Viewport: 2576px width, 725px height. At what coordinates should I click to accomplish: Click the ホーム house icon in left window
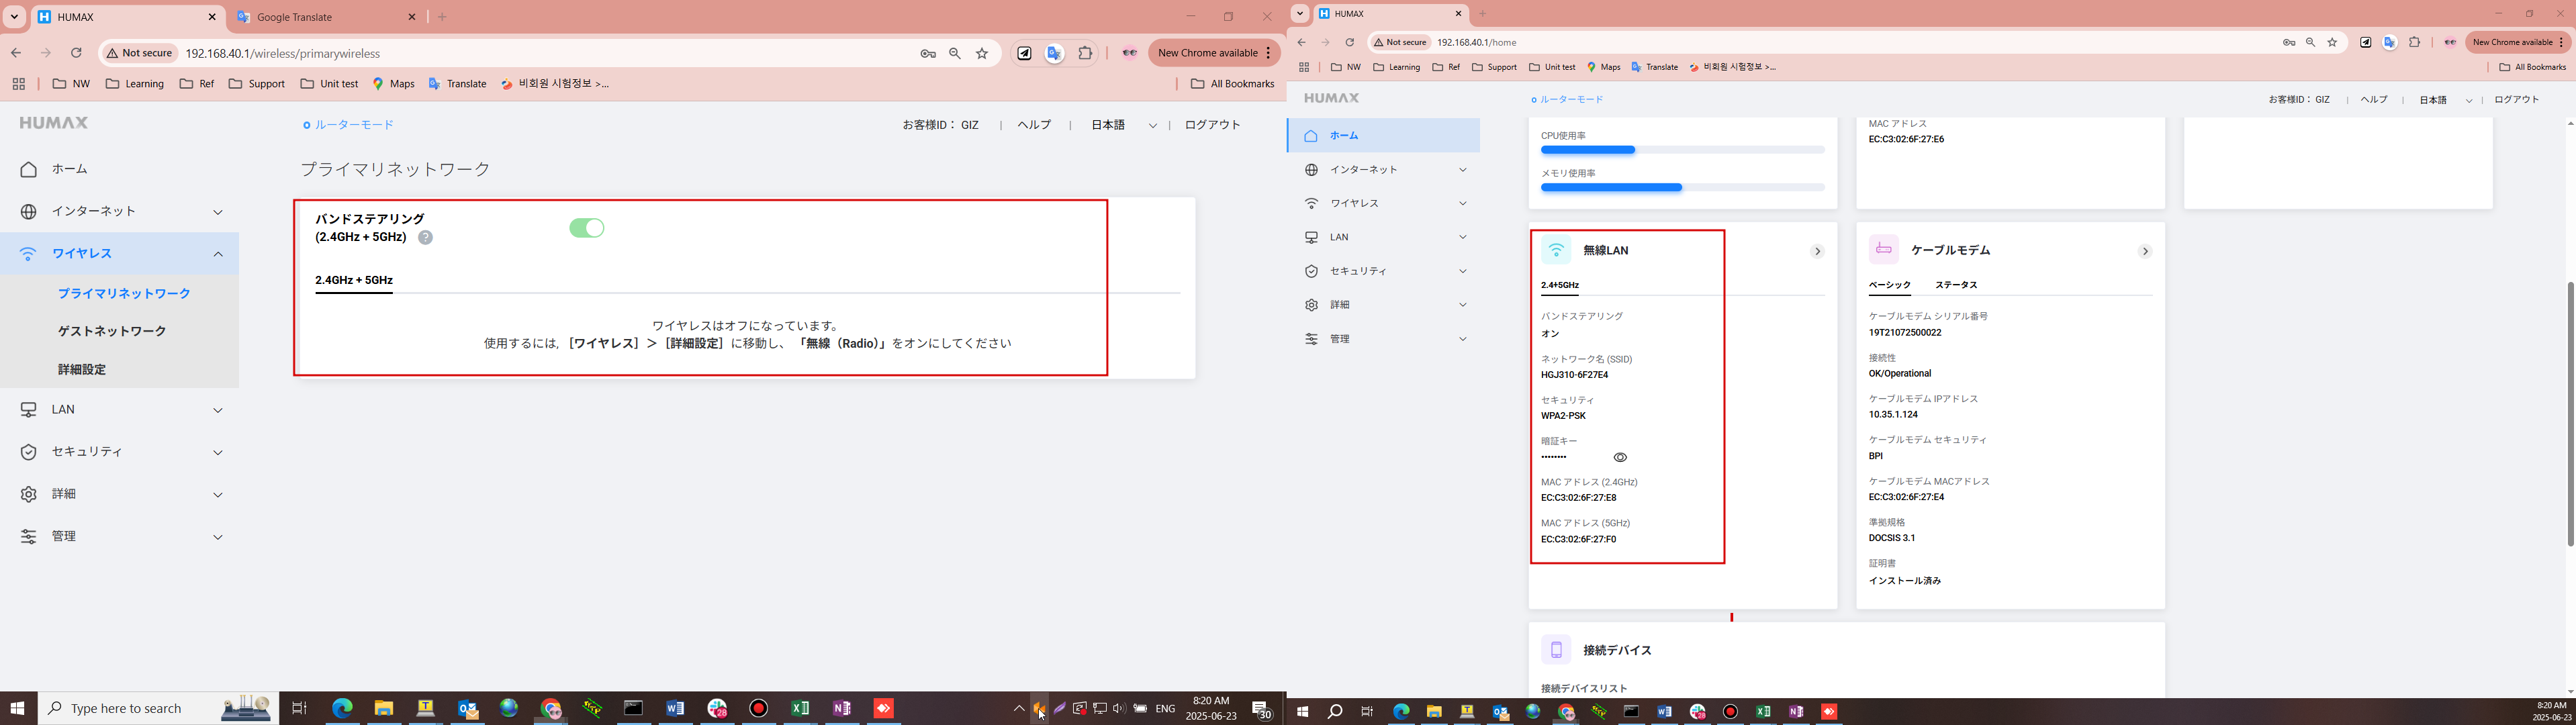click(29, 169)
